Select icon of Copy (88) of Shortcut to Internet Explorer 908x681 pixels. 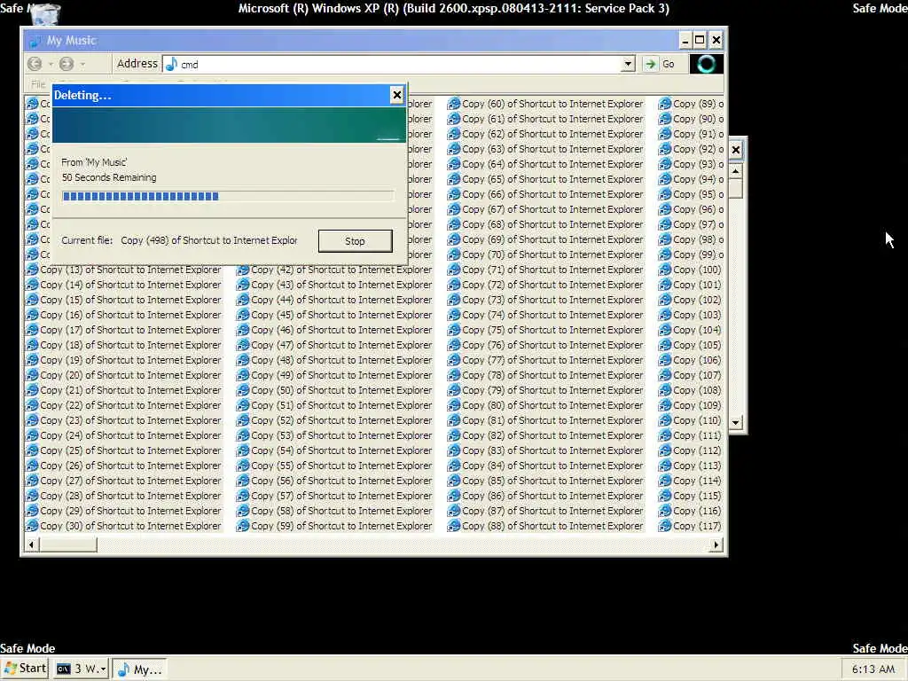point(454,526)
